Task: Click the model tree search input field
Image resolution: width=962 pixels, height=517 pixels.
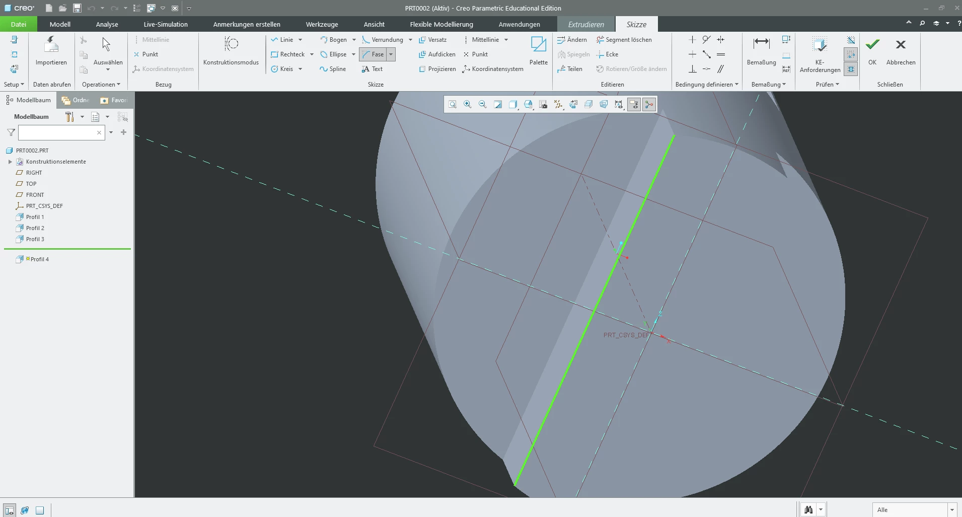Action: [61, 132]
